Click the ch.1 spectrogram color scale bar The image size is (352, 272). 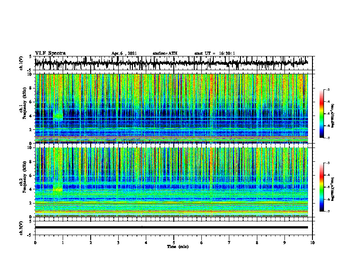coord(322,114)
